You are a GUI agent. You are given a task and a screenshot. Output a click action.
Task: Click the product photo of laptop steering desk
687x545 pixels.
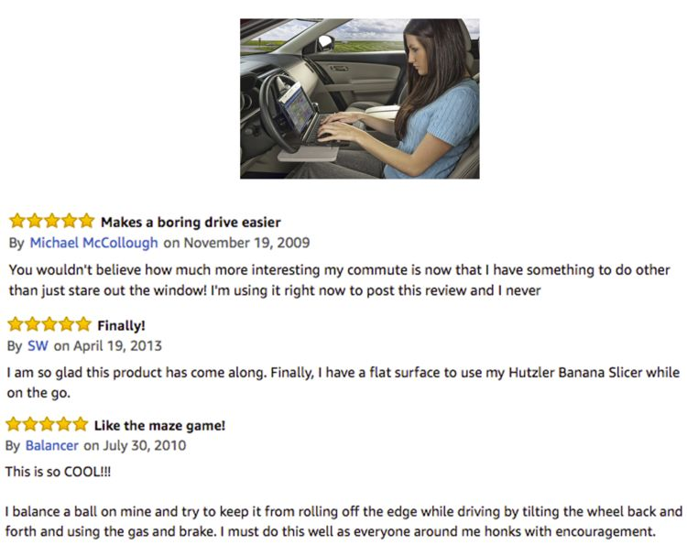(x=359, y=99)
